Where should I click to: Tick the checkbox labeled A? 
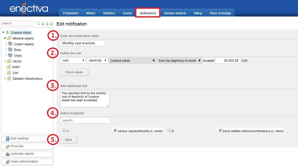point(64,130)
